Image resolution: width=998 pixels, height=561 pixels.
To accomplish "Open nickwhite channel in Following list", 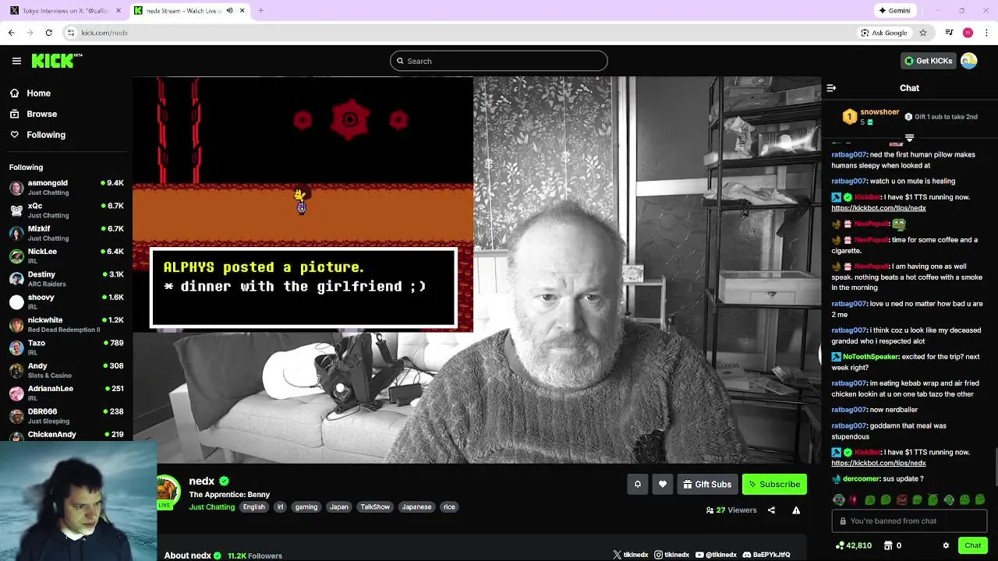I will coord(66,324).
